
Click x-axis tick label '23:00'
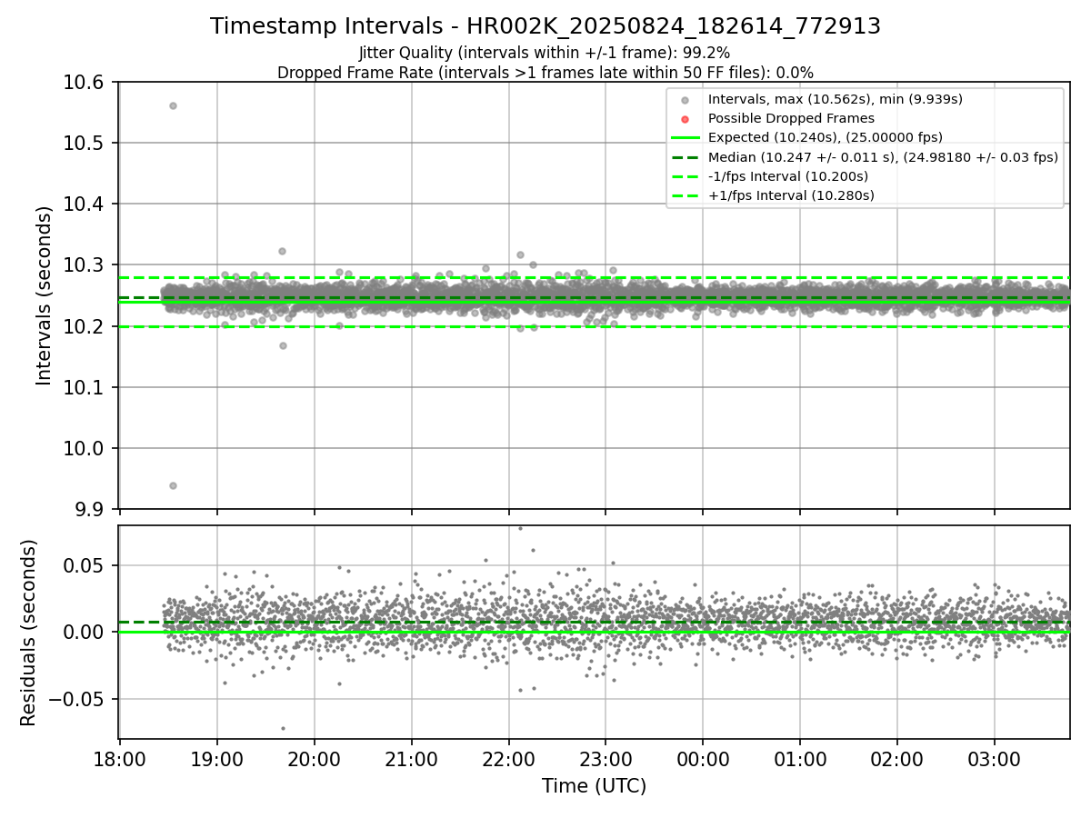(606, 758)
